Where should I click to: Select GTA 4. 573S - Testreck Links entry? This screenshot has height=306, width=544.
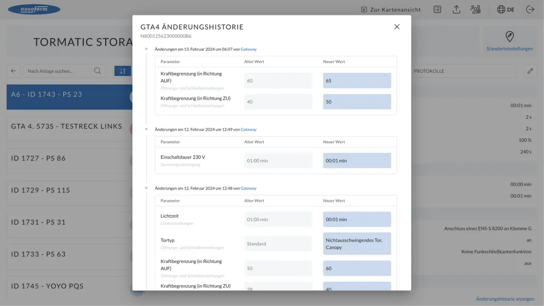[70, 129]
